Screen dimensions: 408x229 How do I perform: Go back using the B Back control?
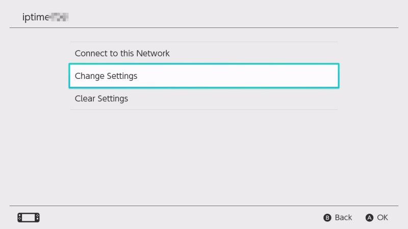(x=338, y=217)
